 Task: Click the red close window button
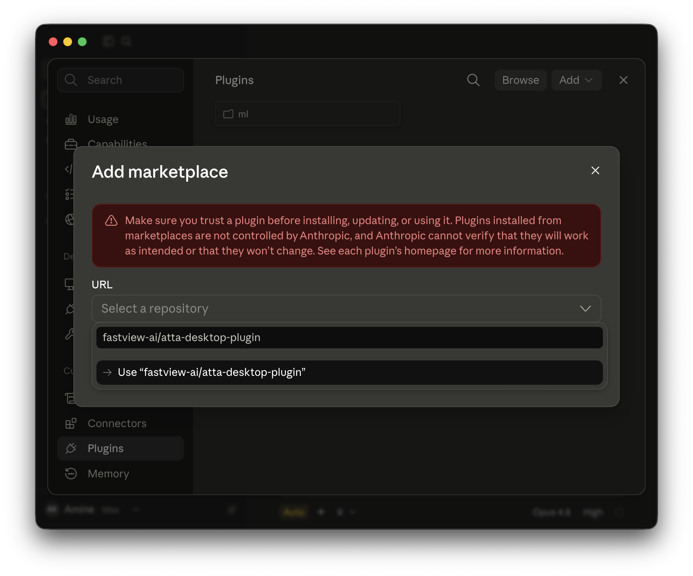[53, 41]
